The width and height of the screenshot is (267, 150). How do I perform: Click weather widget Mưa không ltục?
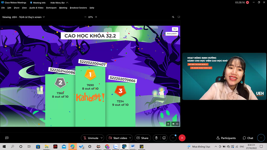pos(199,147)
